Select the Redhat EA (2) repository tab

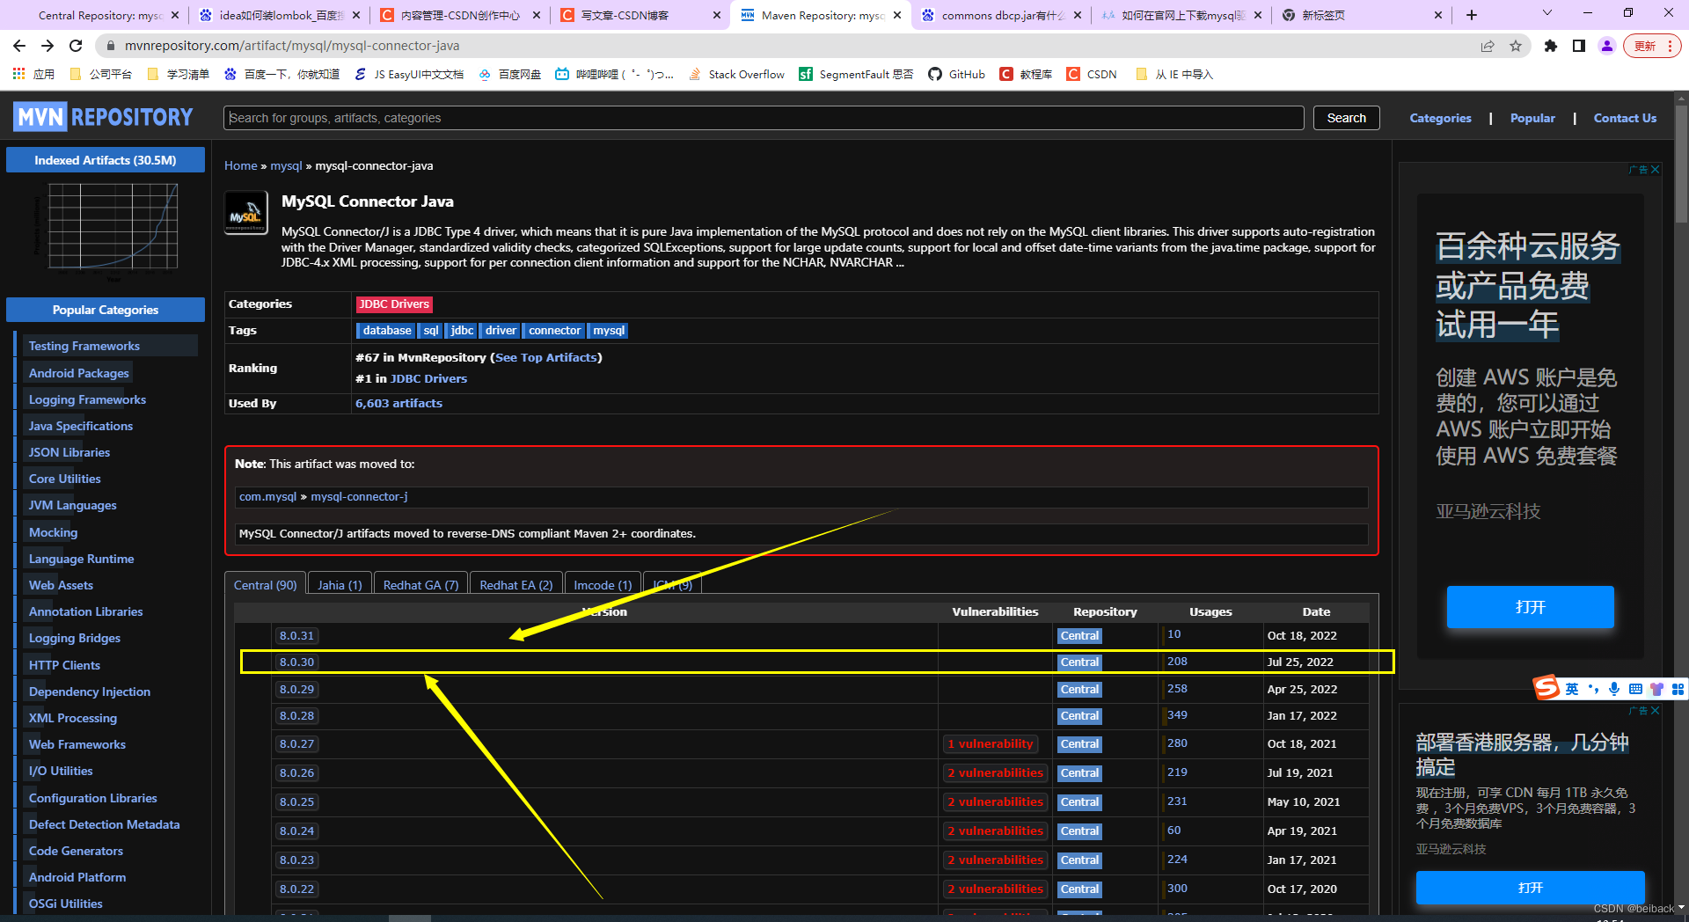click(515, 585)
